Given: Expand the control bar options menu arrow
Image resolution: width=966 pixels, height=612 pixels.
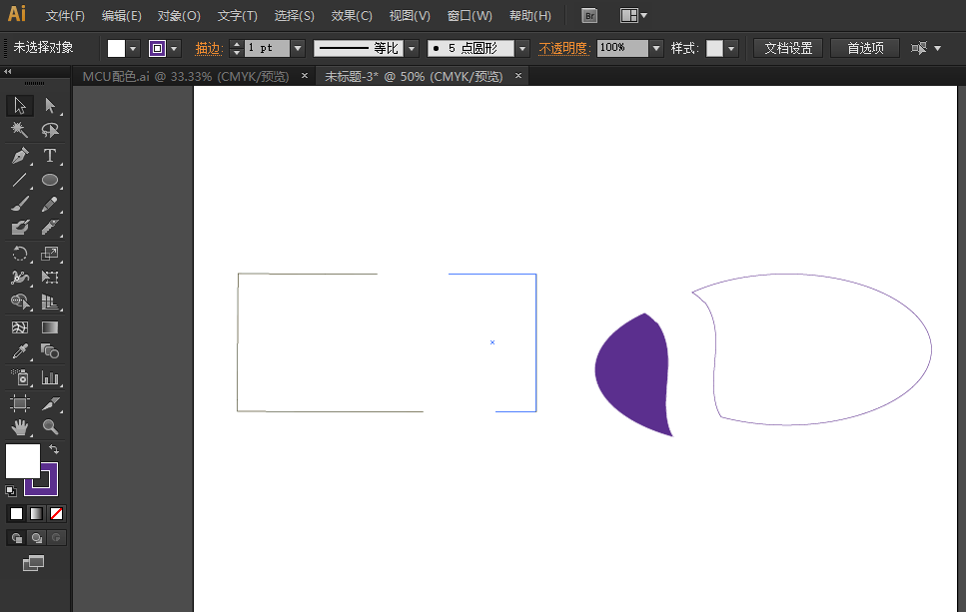Looking at the screenshot, I should tap(937, 48).
